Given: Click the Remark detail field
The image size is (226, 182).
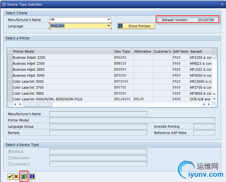Looking at the screenshot, I should [x=98, y=133].
